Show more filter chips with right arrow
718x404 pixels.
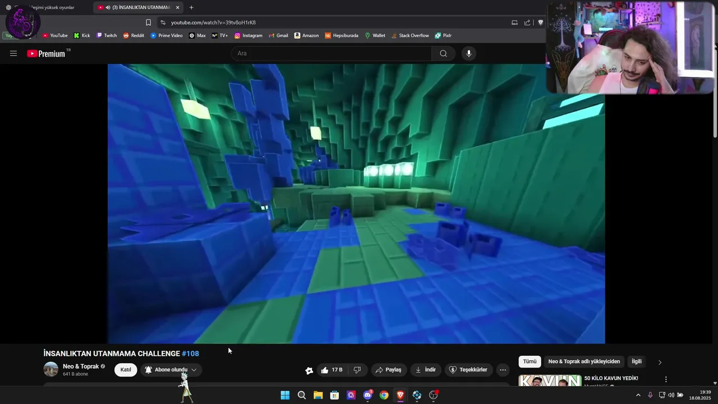[x=660, y=362]
